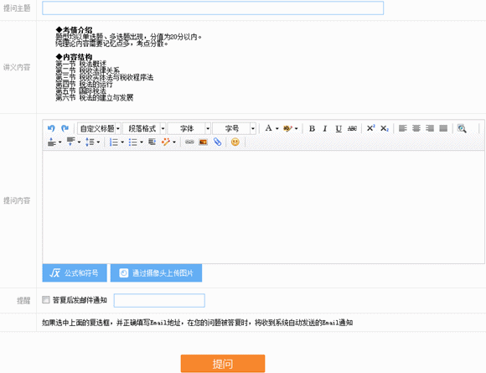The height and width of the screenshot is (373, 486).
Task: Focus the 提问主题 input field
Action: 213,8
